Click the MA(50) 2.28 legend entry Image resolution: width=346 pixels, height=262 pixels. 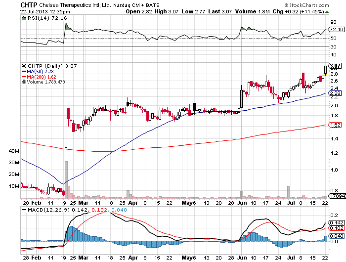coord(38,72)
